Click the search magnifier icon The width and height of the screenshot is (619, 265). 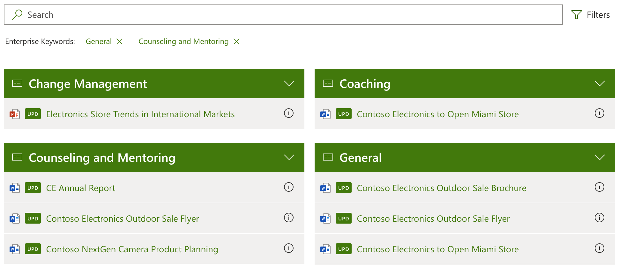[17, 15]
